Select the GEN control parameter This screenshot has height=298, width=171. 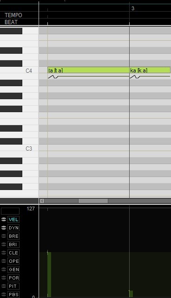(x=13, y=269)
